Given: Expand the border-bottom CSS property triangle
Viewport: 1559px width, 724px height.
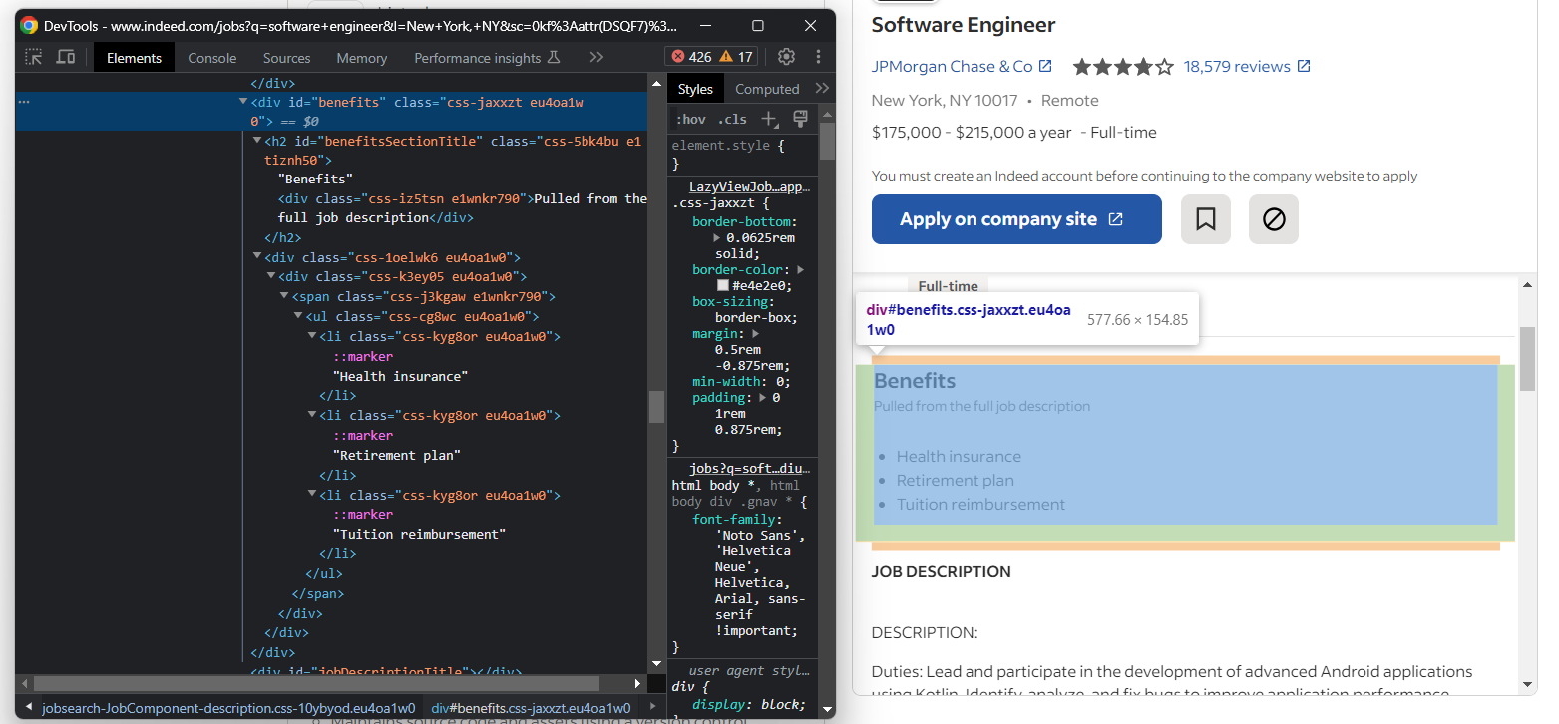Looking at the screenshot, I should (717, 238).
